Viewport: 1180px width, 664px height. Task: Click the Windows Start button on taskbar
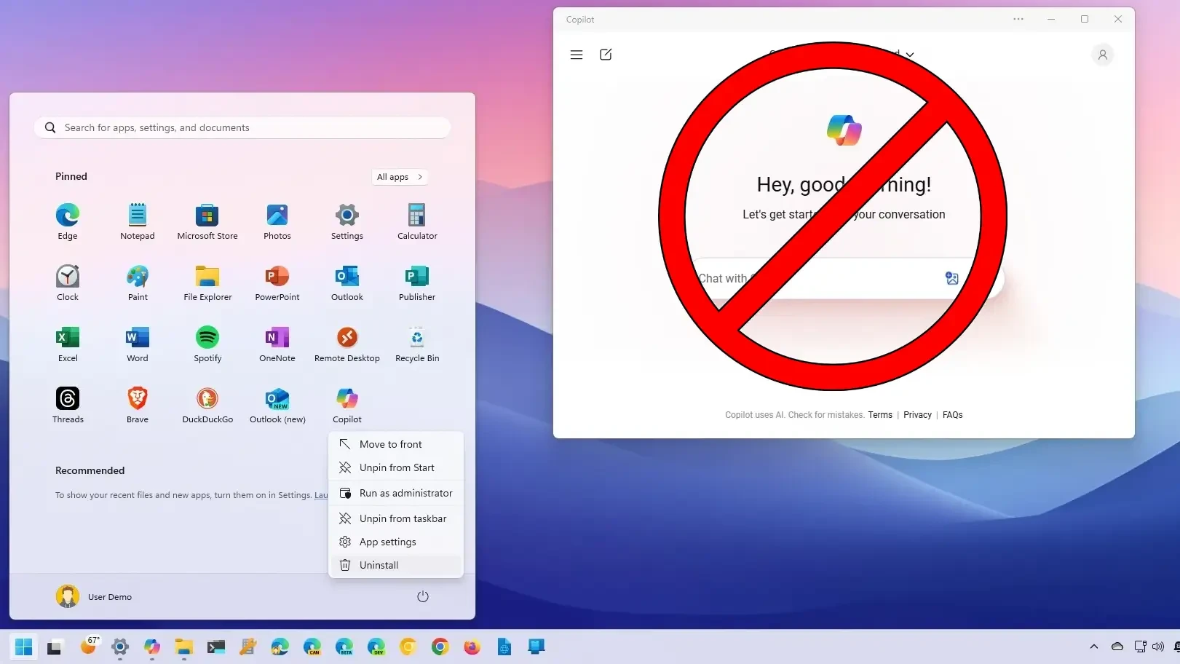coord(23,647)
